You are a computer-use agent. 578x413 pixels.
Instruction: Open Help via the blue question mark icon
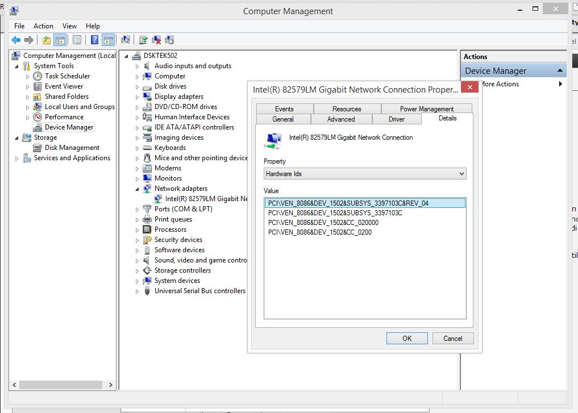[95, 40]
